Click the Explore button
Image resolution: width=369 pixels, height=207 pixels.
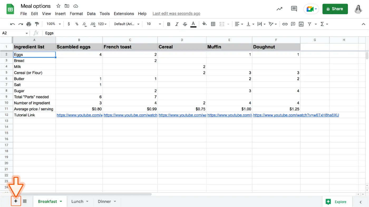(337, 202)
